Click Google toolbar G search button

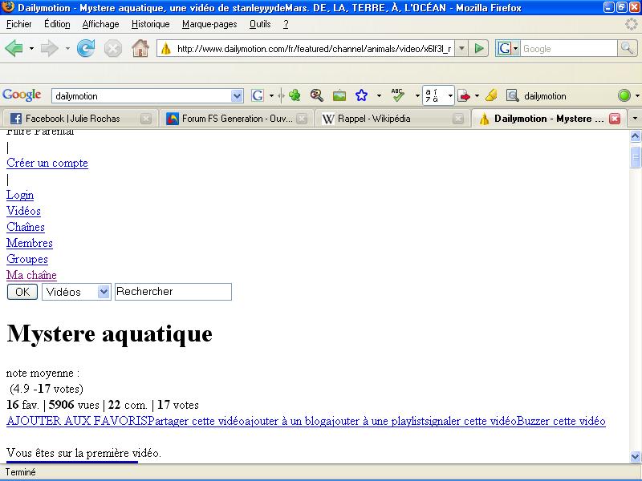(258, 95)
